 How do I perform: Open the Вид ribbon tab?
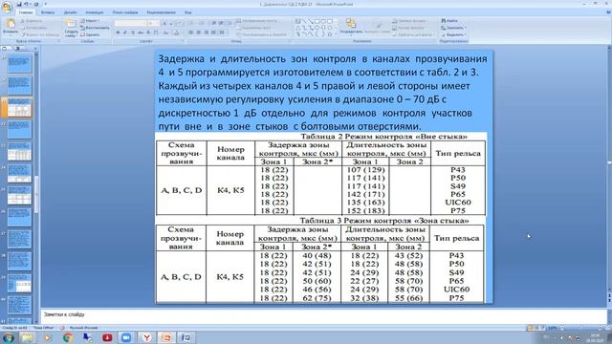pos(187,12)
